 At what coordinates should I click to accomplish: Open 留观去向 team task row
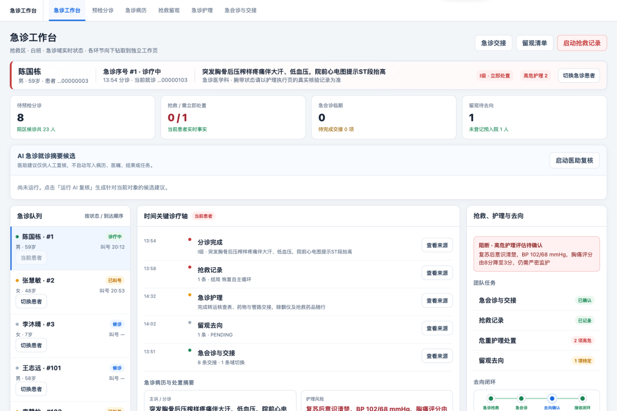pos(536,361)
